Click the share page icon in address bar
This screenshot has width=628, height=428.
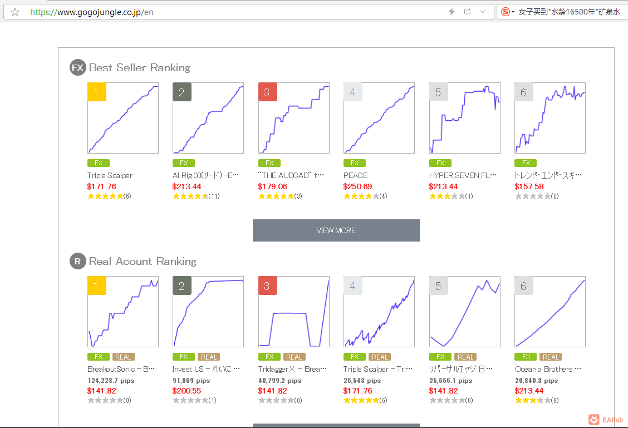467,12
